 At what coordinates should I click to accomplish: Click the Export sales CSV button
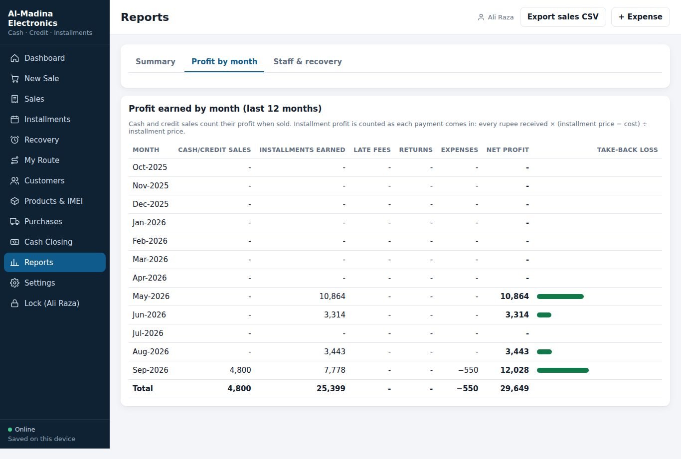tap(563, 17)
